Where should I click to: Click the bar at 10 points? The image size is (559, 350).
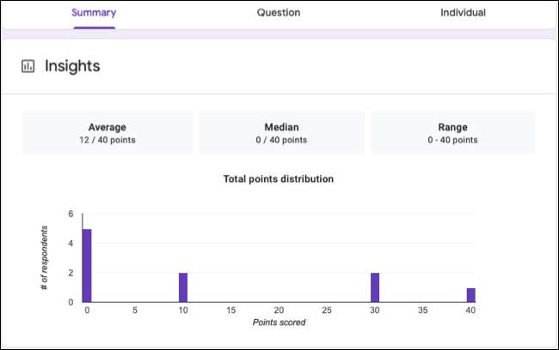183,287
